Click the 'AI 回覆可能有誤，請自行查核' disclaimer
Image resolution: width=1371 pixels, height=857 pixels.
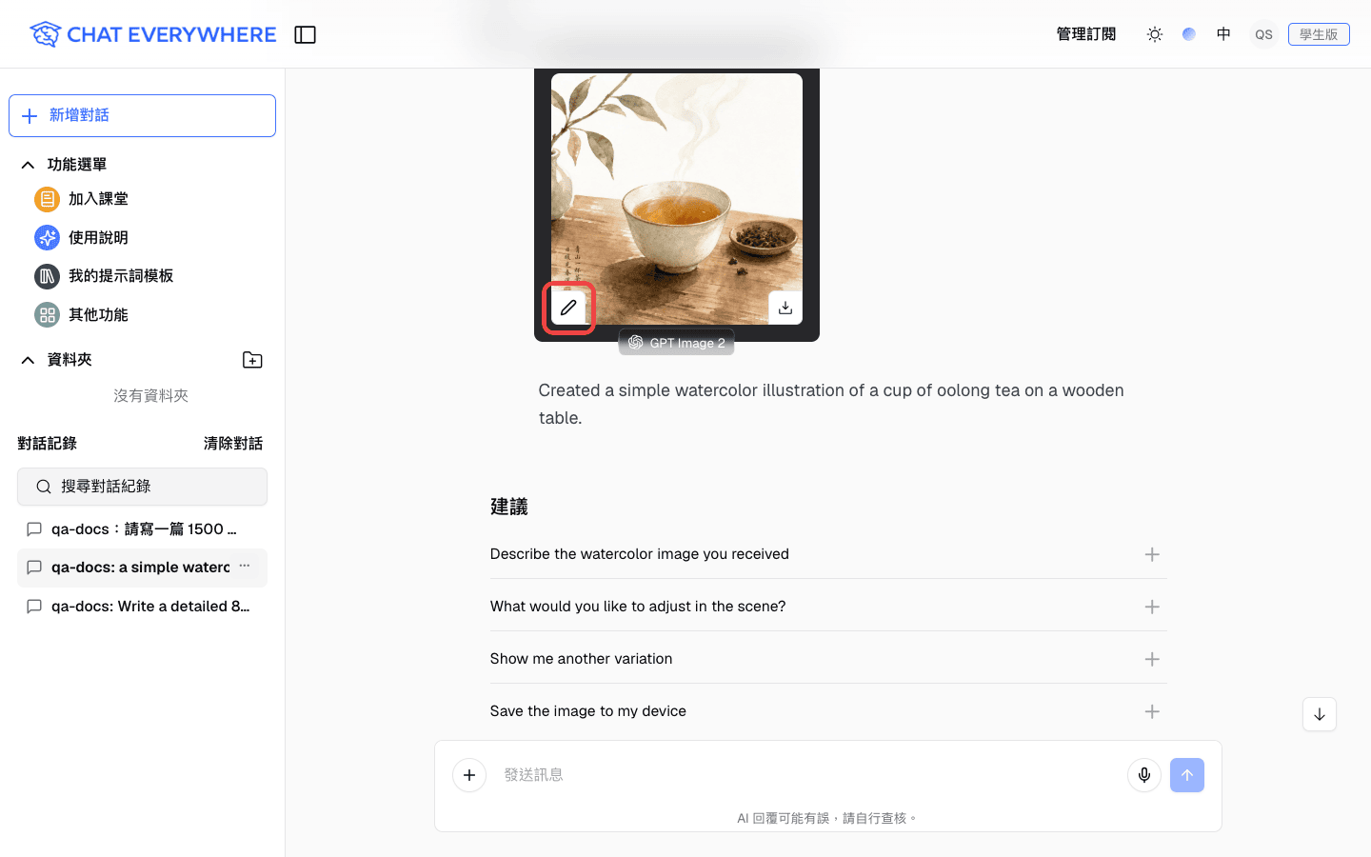(x=826, y=818)
